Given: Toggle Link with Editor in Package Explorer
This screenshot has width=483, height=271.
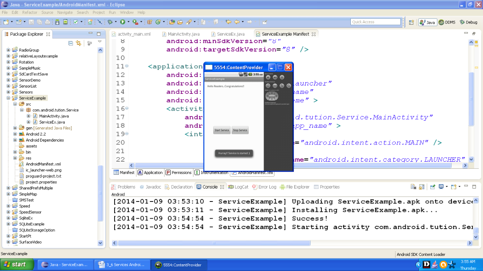Looking at the screenshot, I should [78, 43].
